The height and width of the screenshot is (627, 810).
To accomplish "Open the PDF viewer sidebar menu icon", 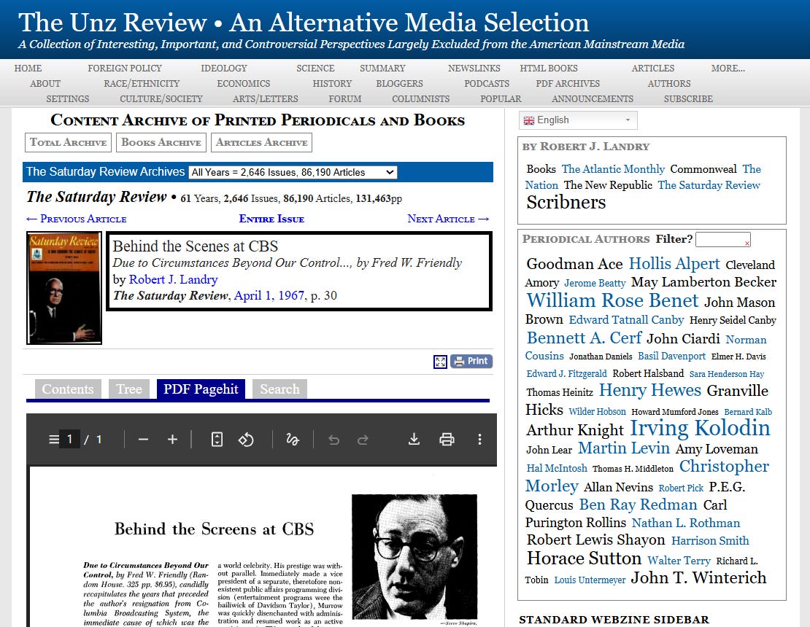I will tap(53, 440).
